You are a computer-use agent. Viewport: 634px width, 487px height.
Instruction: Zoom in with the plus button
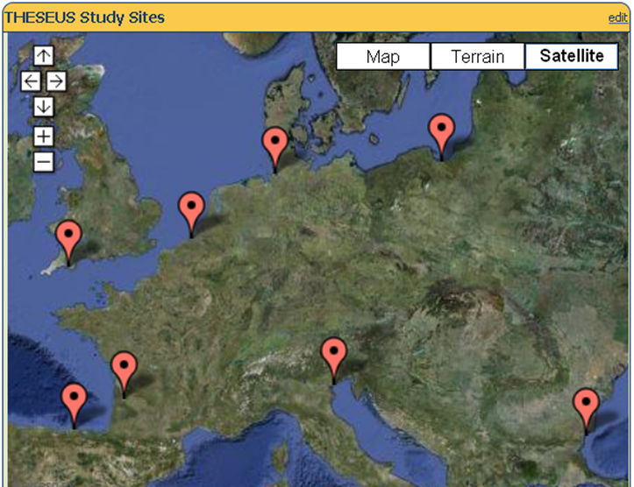44,137
